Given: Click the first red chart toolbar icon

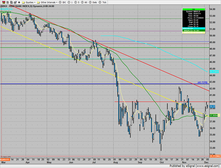Looking at the screenshot, I should coord(2,2).
